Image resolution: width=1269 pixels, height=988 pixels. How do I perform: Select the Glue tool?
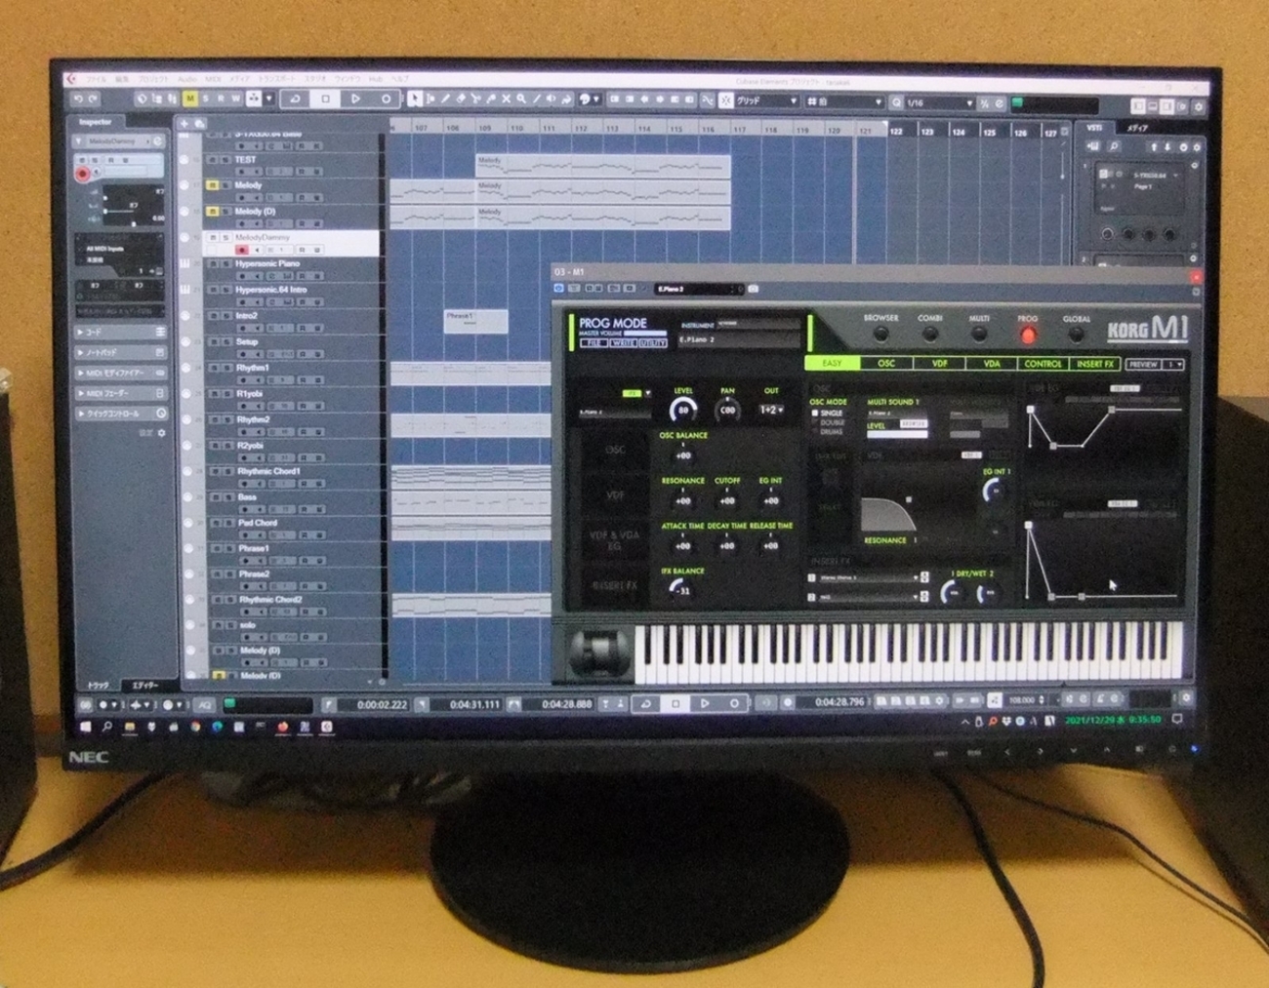click(491, 99)
